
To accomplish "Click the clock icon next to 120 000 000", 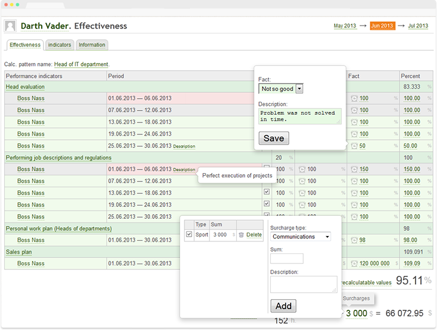I will click(x=355, y=263).
